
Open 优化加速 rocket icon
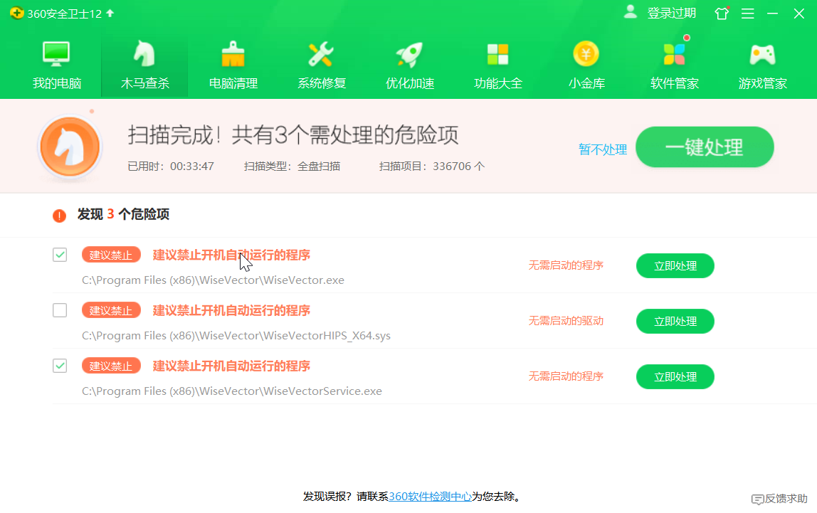[409, 53]
